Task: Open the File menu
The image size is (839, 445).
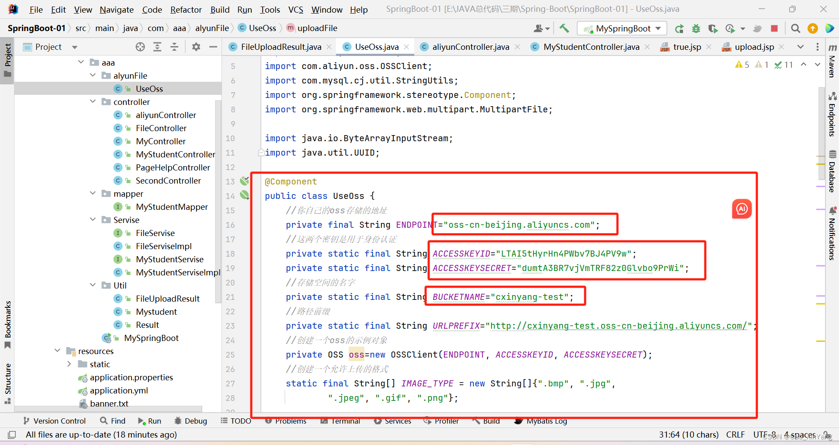Action: tap(36, 10)
